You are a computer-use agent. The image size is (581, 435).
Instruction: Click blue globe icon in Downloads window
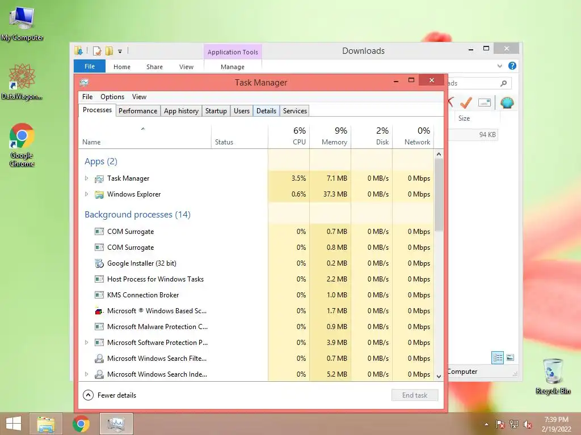[x=507, y=103]
